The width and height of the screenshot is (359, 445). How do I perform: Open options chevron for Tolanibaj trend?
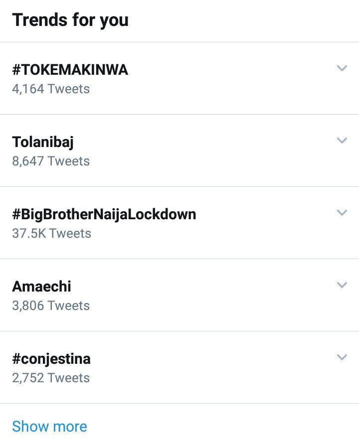[x=342, y=141]
